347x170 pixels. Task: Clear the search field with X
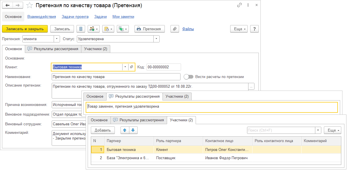point(318,130)
